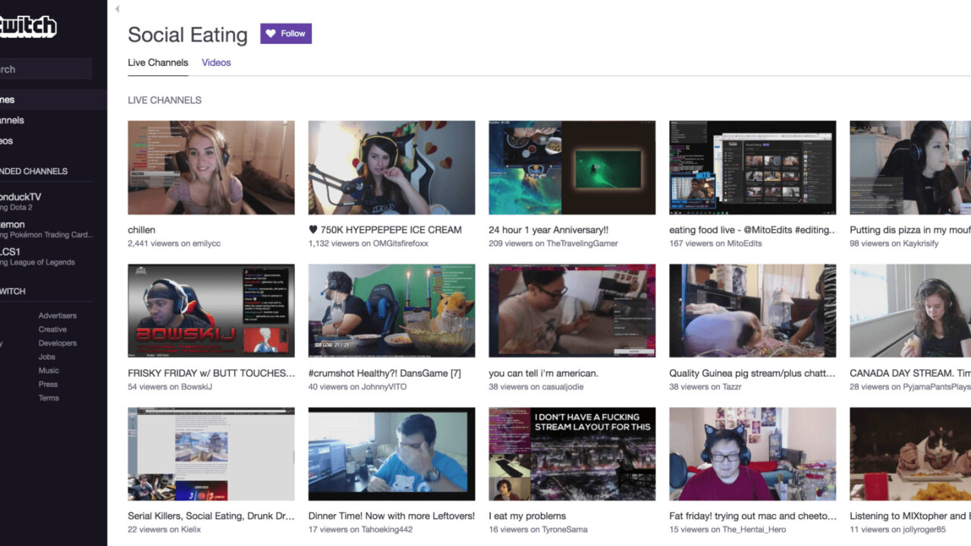Open the Fat friday mac and cheetos thumbnail
This screenshot has height=546, width=971.
[x=753, y=453]
